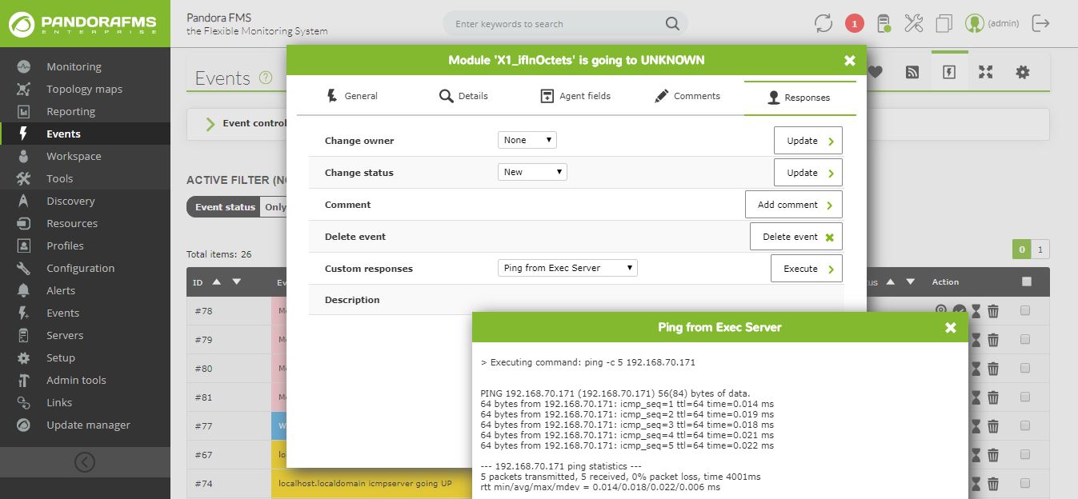Open the gear settings icon in Events toolbar
The image size is (1078, 499).
coord(1023,72)
